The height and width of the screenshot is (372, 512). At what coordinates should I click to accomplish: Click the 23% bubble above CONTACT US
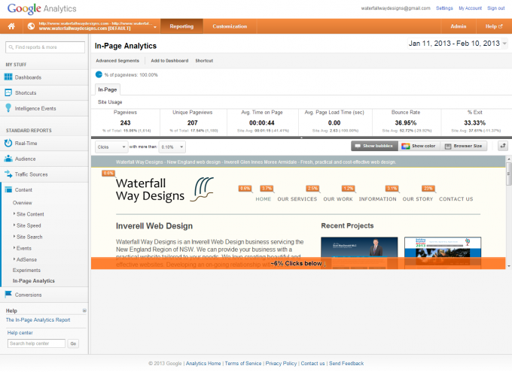point(428,189)
